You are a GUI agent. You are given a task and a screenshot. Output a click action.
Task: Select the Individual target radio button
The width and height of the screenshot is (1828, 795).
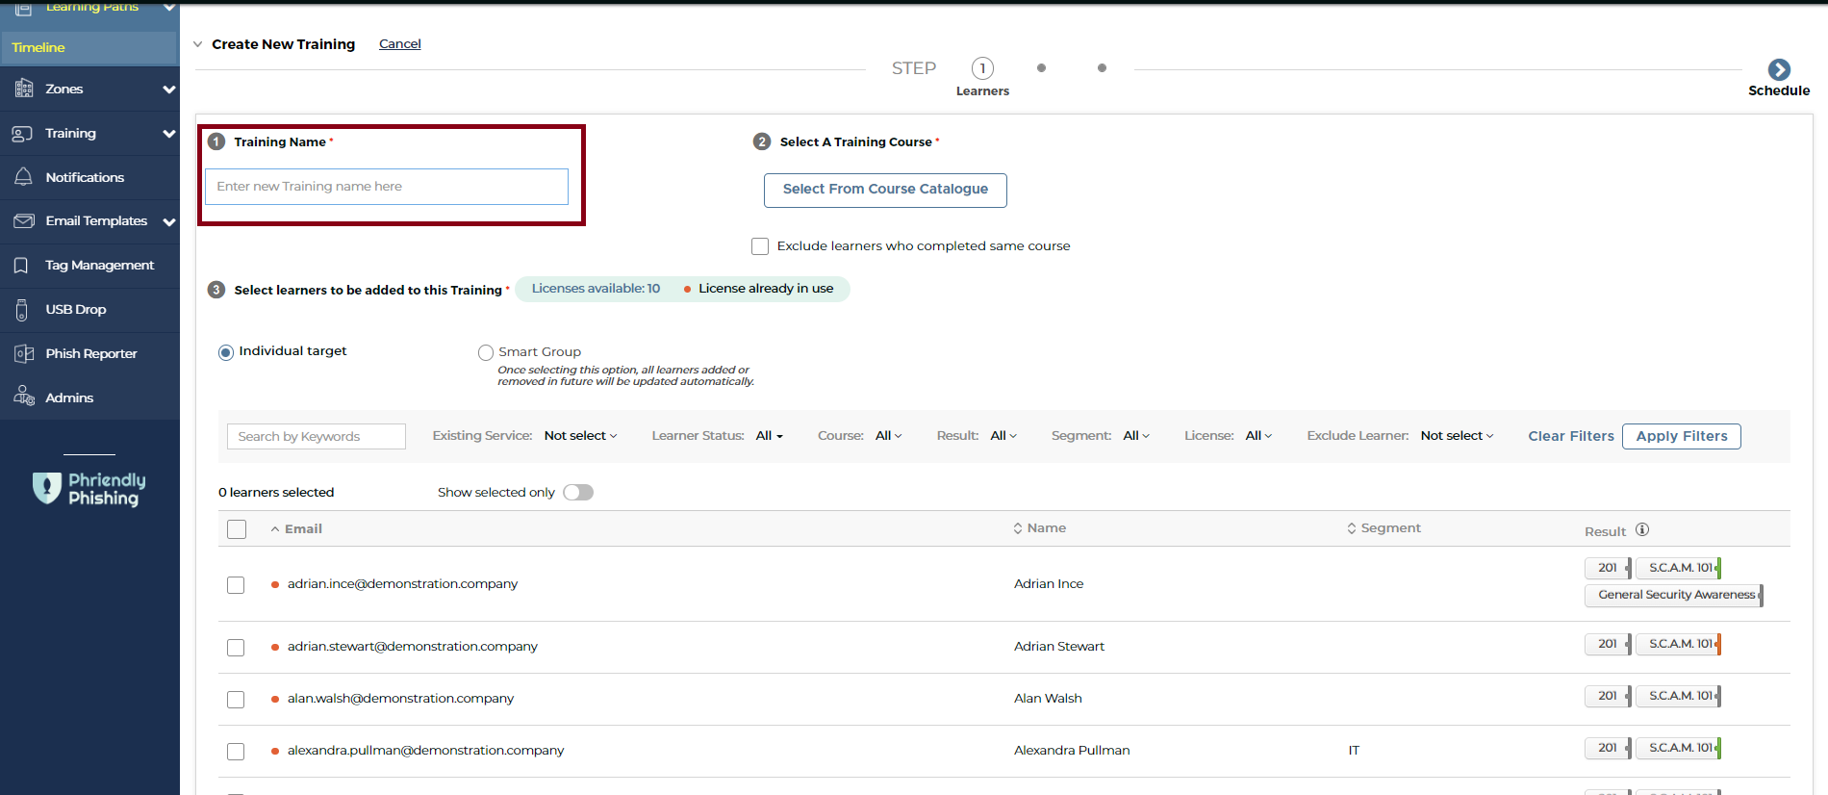tap(226, 352)
